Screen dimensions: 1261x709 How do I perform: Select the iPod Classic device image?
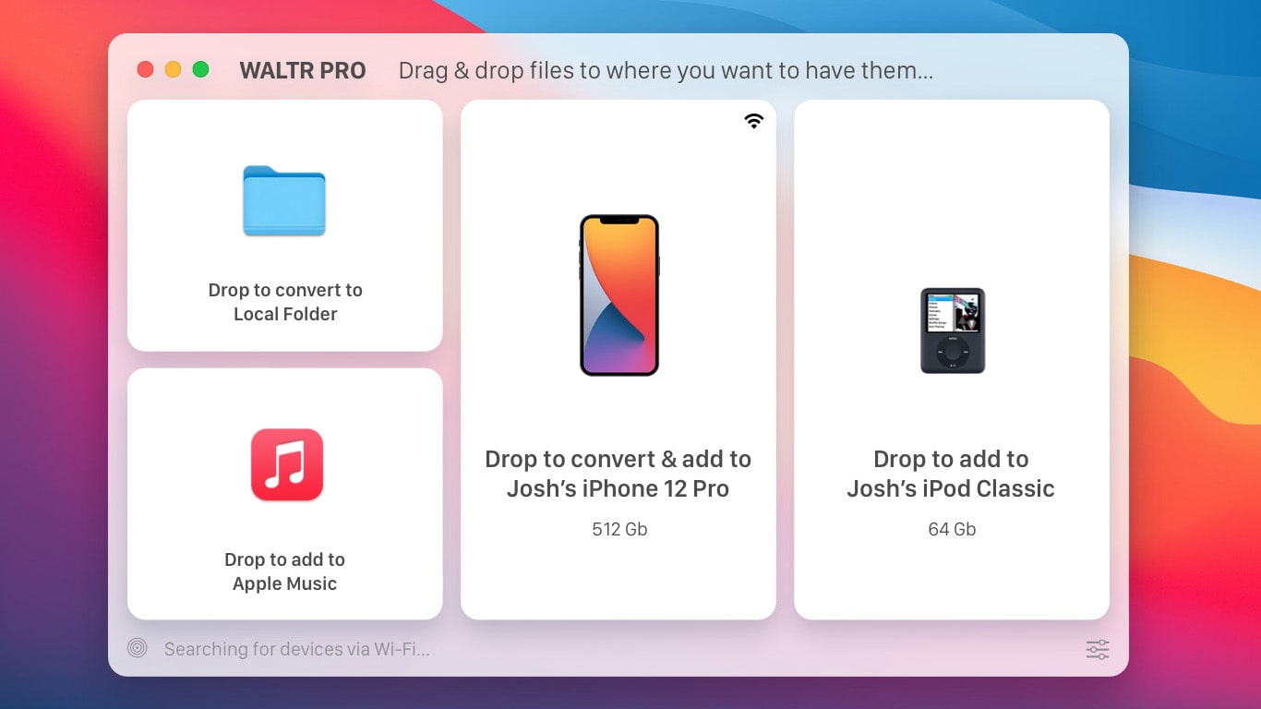952,330
